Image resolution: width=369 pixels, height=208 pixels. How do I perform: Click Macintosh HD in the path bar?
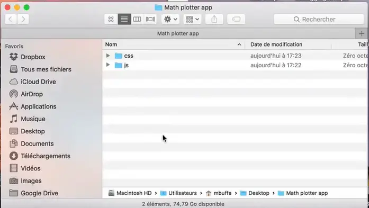point(130,193)
